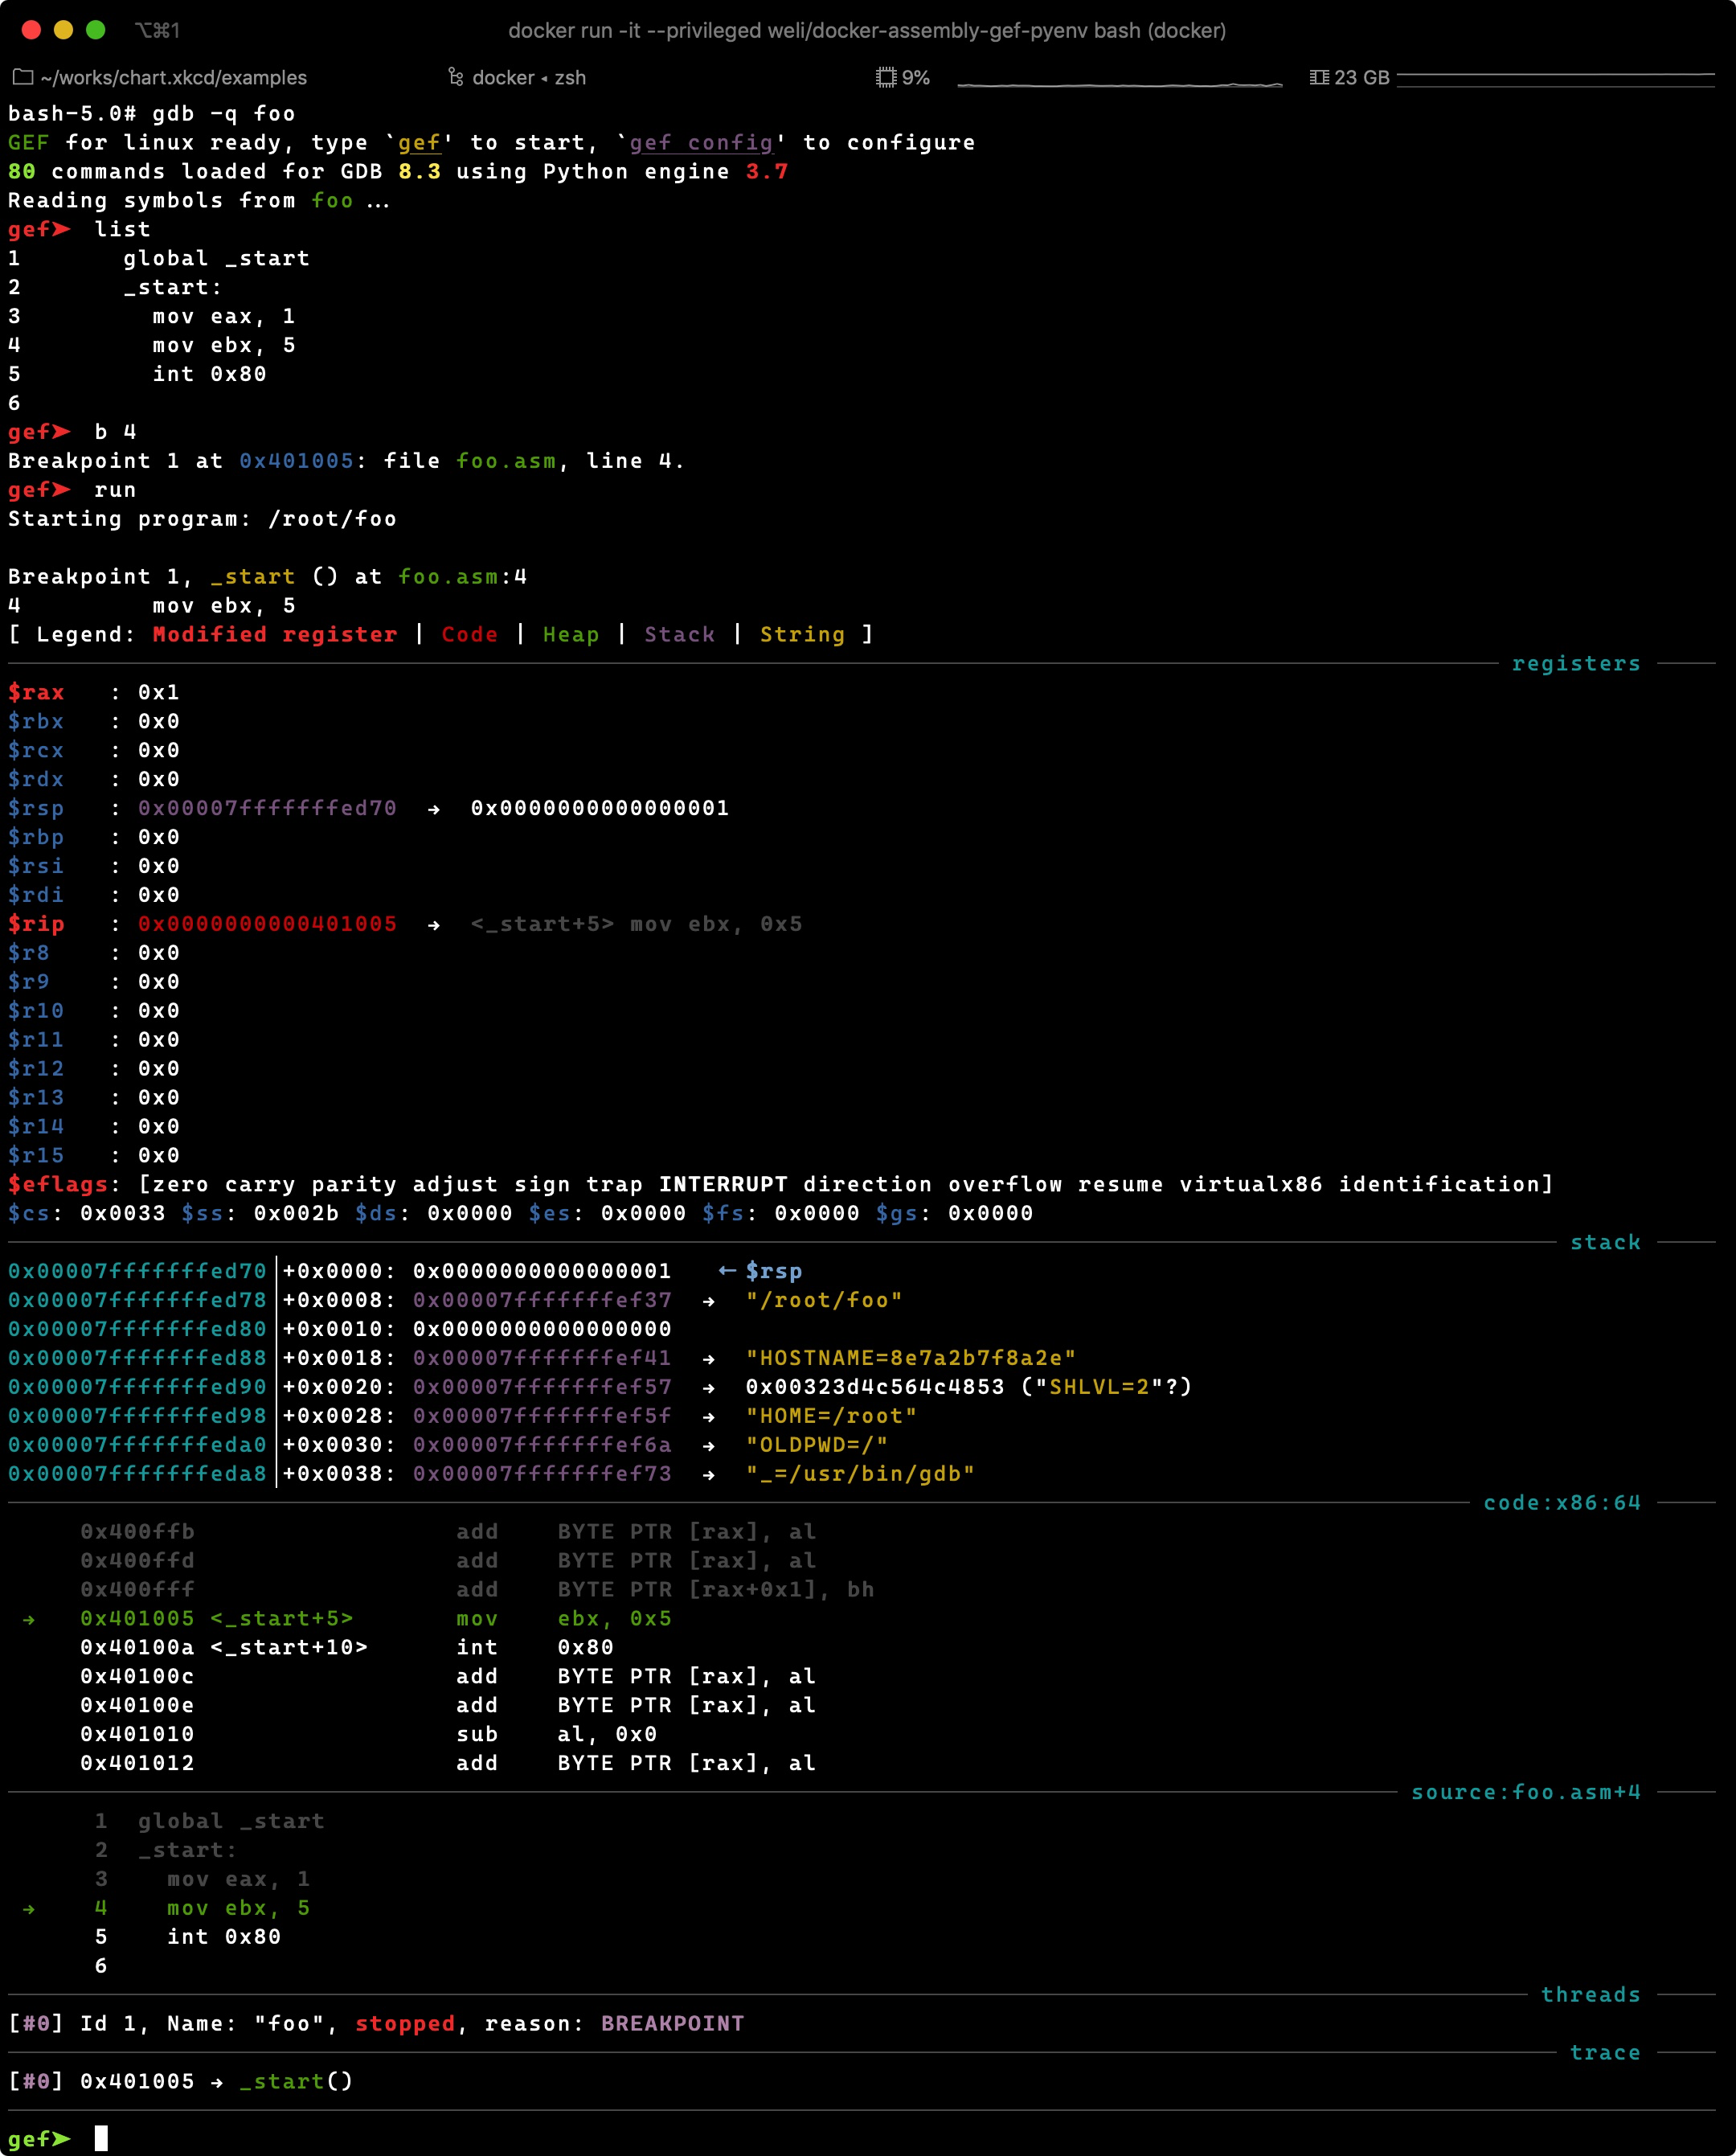1736x2156 pixels.
Task: Click the folder icon in status bar
Action: click(x=22, y=77)
